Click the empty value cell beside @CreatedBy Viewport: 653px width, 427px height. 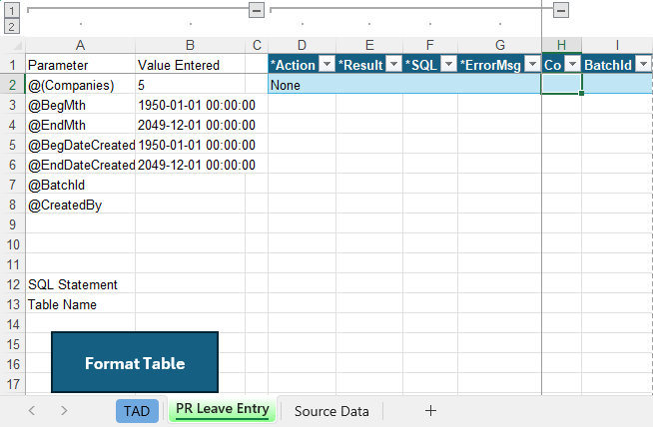[x=190, y=205]
